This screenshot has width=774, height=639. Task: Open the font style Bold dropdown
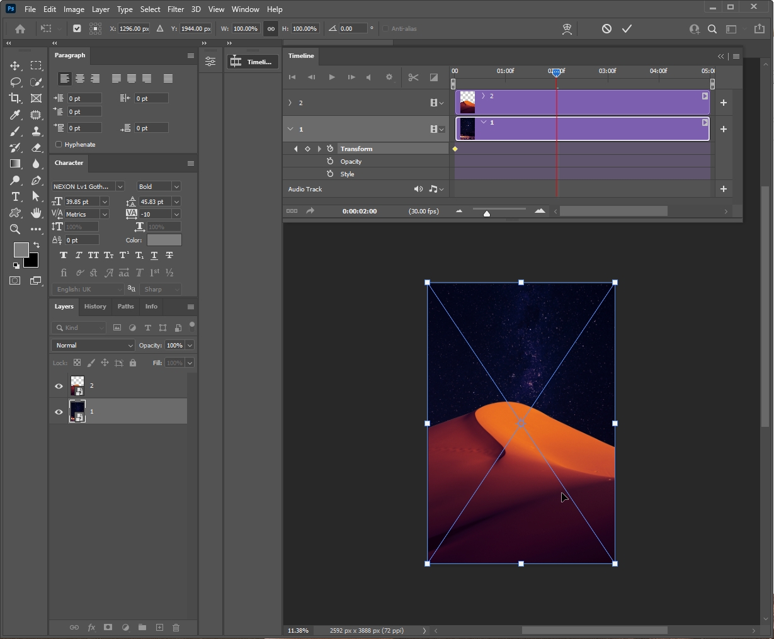coord(159,187)
